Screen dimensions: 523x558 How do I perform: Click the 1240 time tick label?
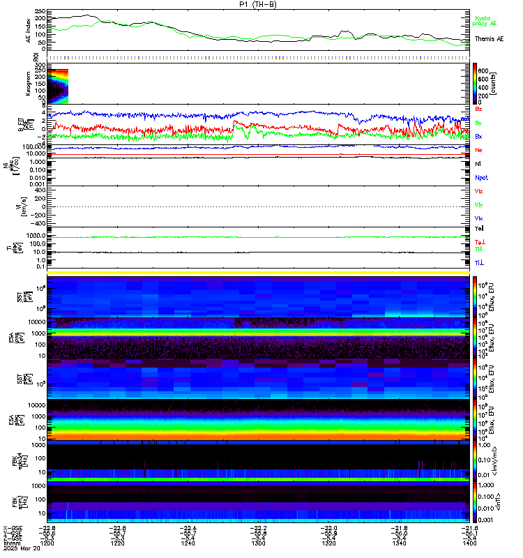pos(188,543)
